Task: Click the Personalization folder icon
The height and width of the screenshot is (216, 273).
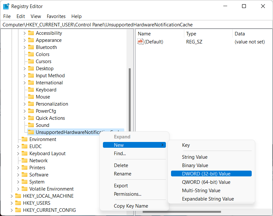Action: point(31,104)
